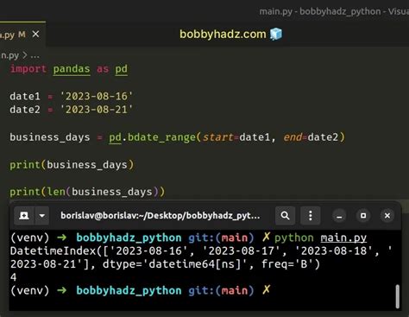Click the string '2023-08-21' in editor code
Image resolution: width=409 pixels, height=317 pixels.
point(97,110)
